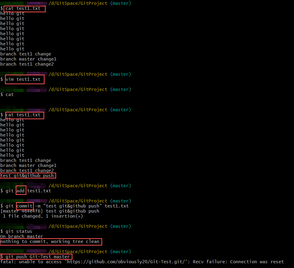Click 'test1.txt' at end of commit command

click(x=117, y=206)
